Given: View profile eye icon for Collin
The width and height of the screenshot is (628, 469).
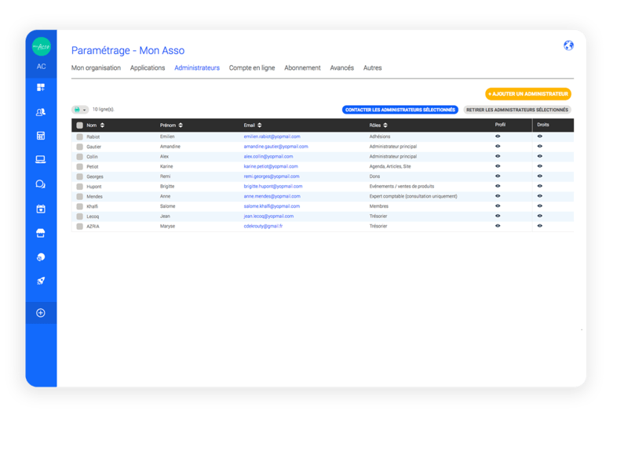Looking at the screenshot, I should point(498,157).
